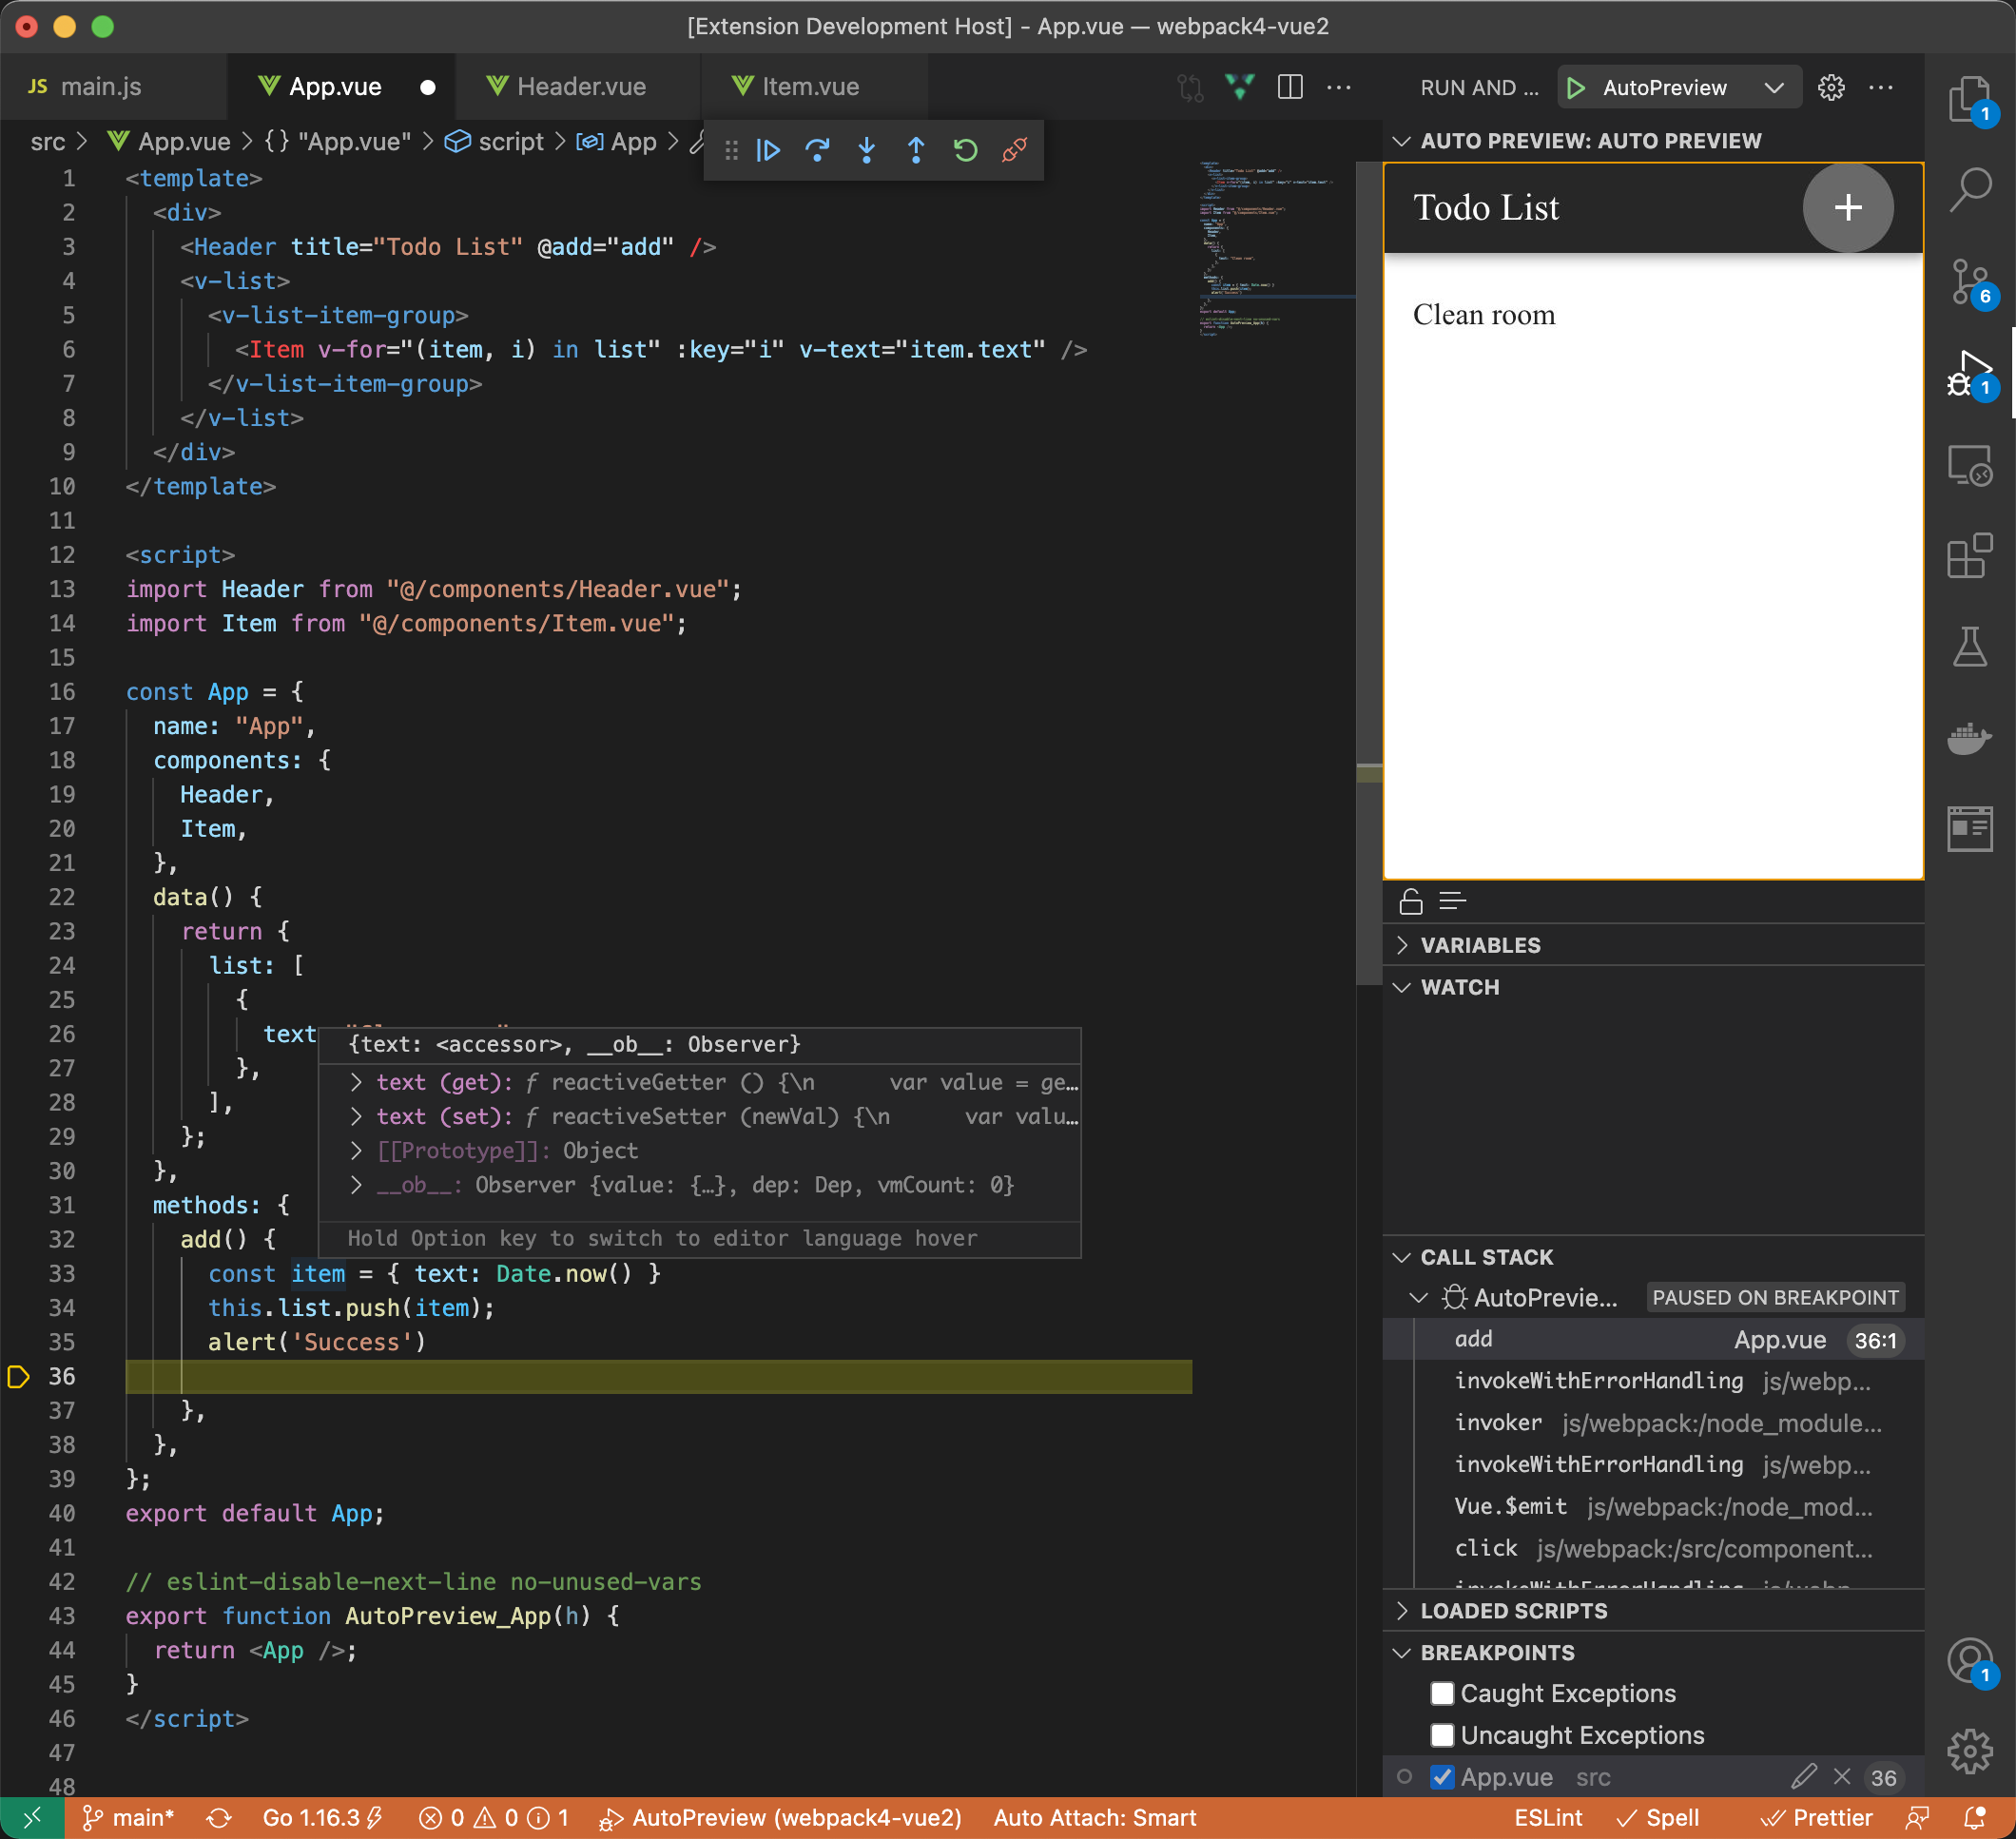Screen dimensions: 2016x1839
Task: Expand the __ob__ Observer entry in hover
Action: [x=356, y=1185]
